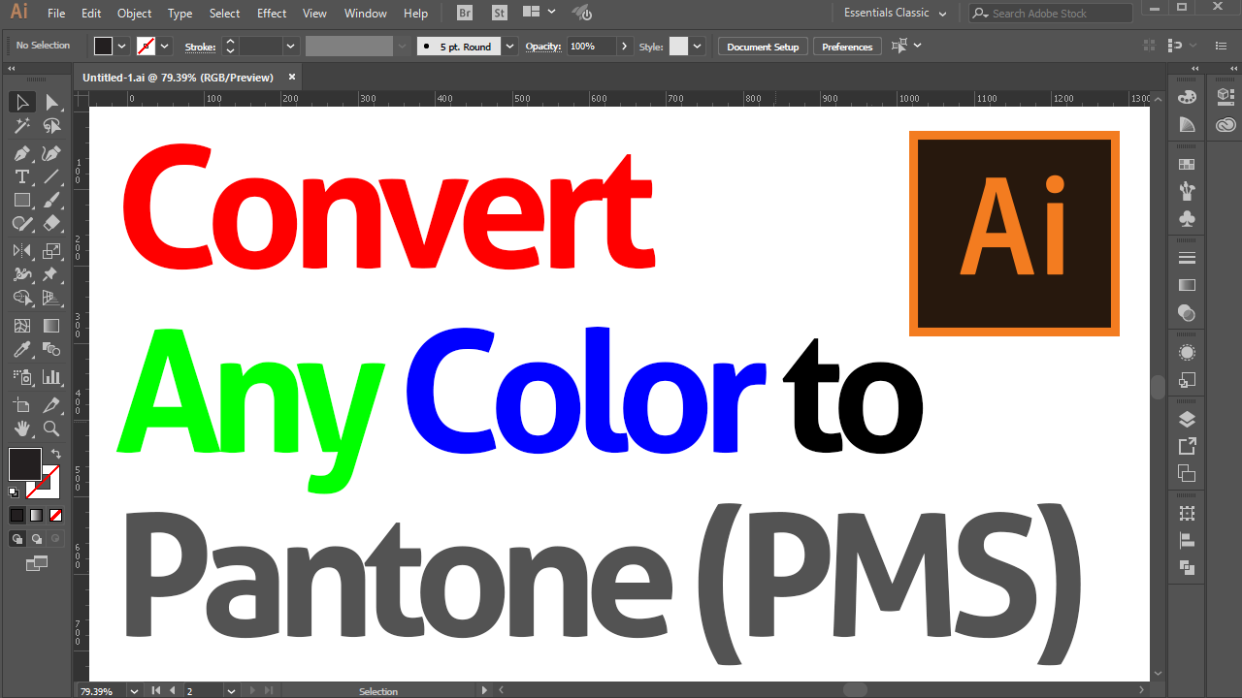1242x698 pixels.
Task: Click the Adobe Bridge toolbar icon
Action: click(x=464, y=13)
